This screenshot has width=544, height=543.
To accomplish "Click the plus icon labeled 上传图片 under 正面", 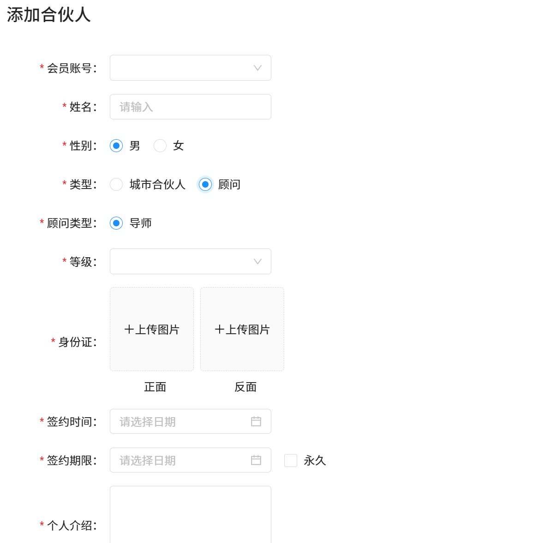I will coord(129,329).
